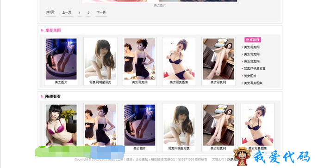
Task: Open the two-women-in-black thumbnail in the 随便看看 section
Action: point(100,125)
